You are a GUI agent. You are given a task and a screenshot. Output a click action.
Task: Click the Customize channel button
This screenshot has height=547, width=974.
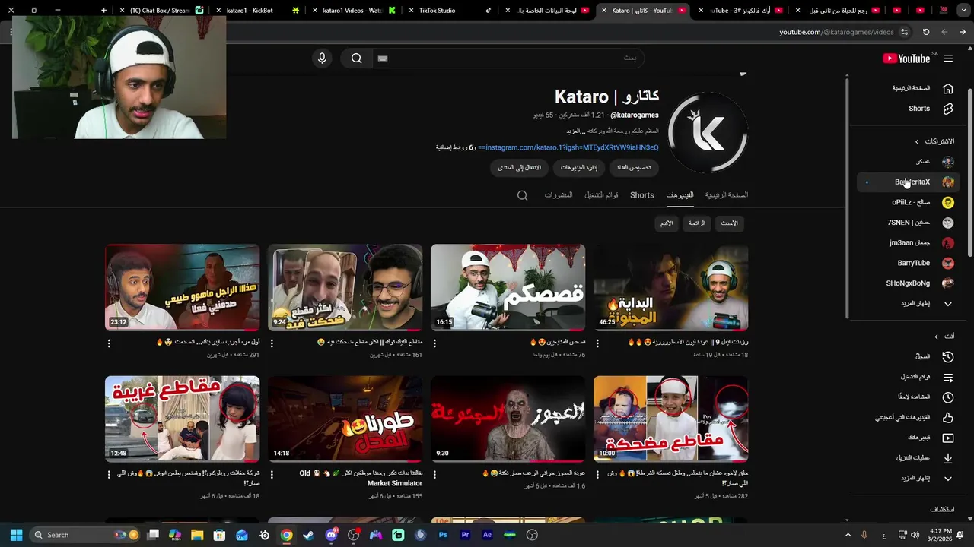click(x=634, y=167)
